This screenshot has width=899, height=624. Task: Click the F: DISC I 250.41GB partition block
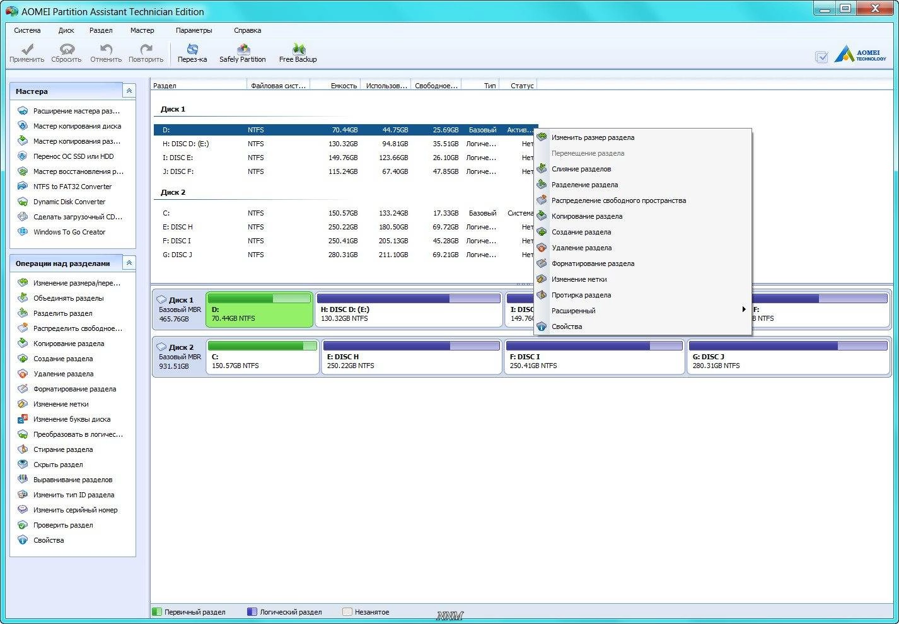point(594,357)
